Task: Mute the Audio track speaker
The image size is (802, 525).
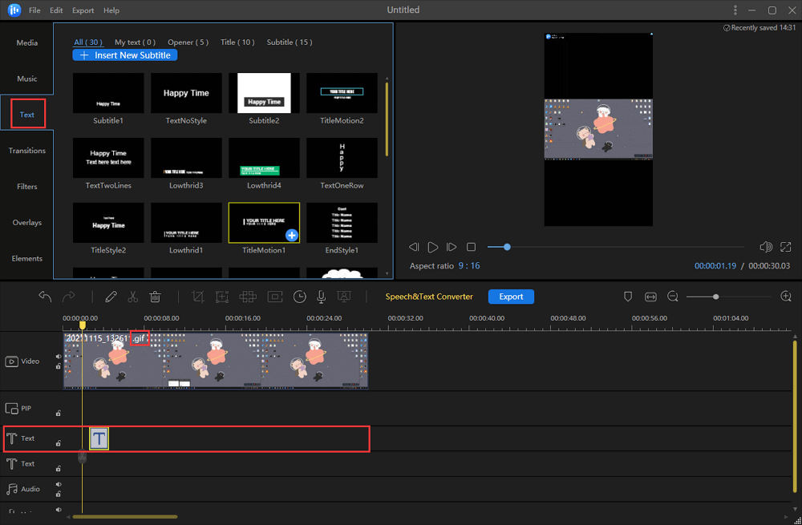Action: (58, 484)
